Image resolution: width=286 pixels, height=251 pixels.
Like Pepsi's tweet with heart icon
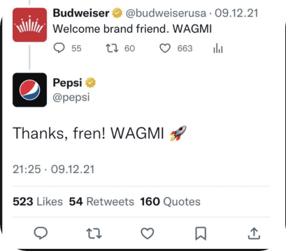click(148, 234)
